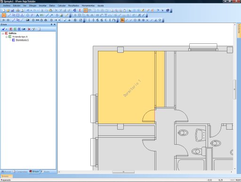Image resolution: width=241 pixels, height=182 pixels.
Task: Click the green dwelling icon in EView toolbar
Action: pyautogui.click(x=15, y=29)
